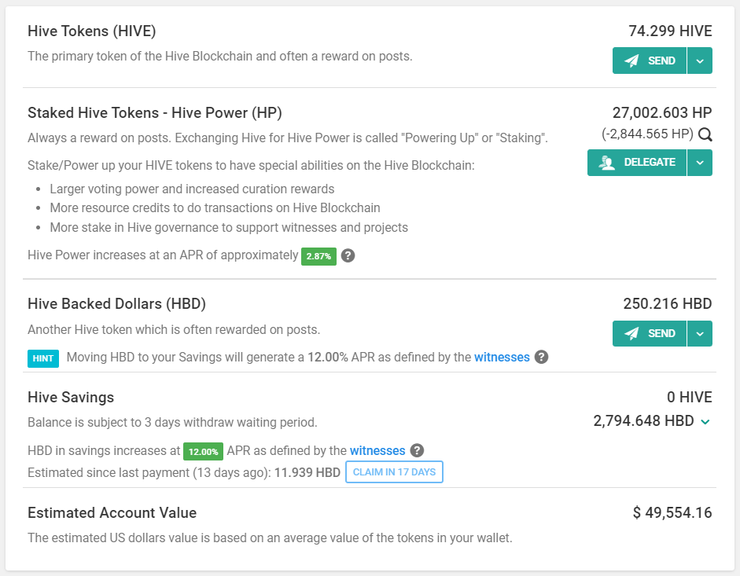Click the (-2,844.565 HP) delegated amount

pyautogui.click(x=647, y=134)
